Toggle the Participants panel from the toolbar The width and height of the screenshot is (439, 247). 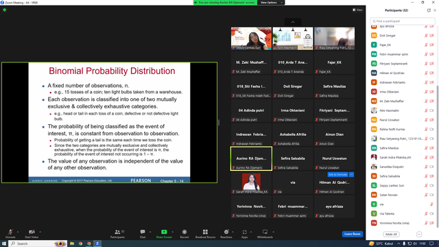point(117,233)
